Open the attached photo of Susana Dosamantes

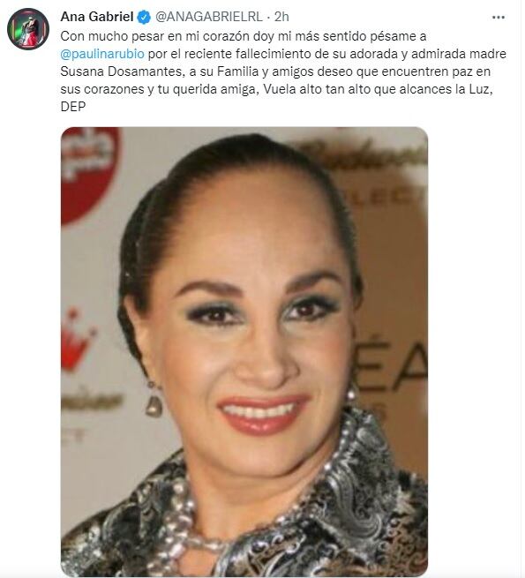[x=244, y=352]
